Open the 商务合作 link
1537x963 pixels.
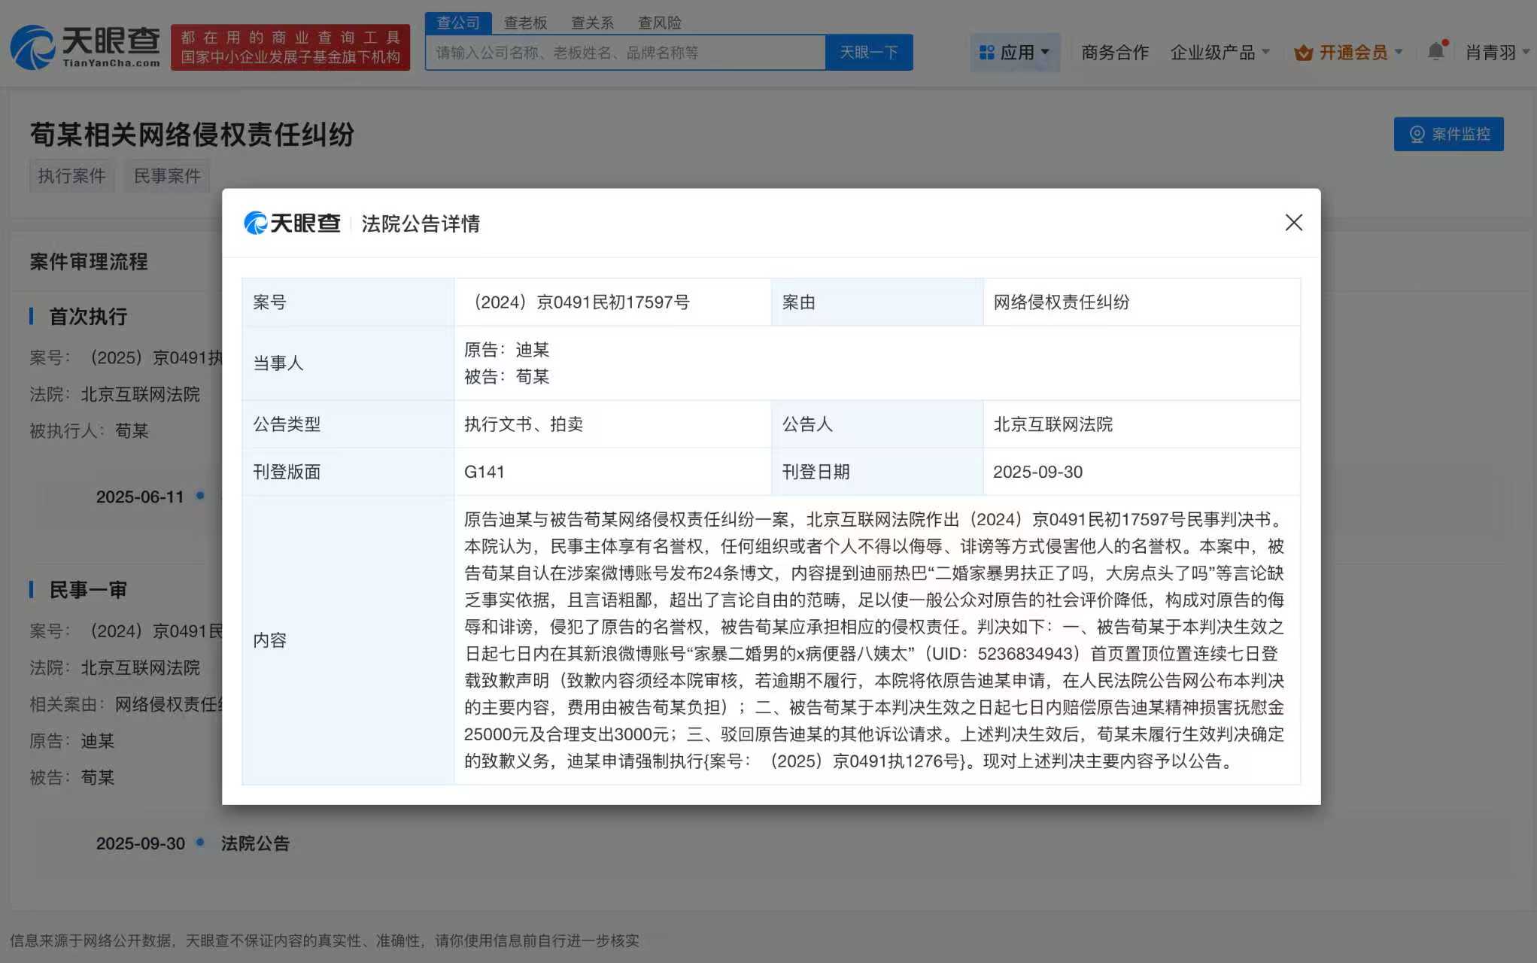point(1115,52)
